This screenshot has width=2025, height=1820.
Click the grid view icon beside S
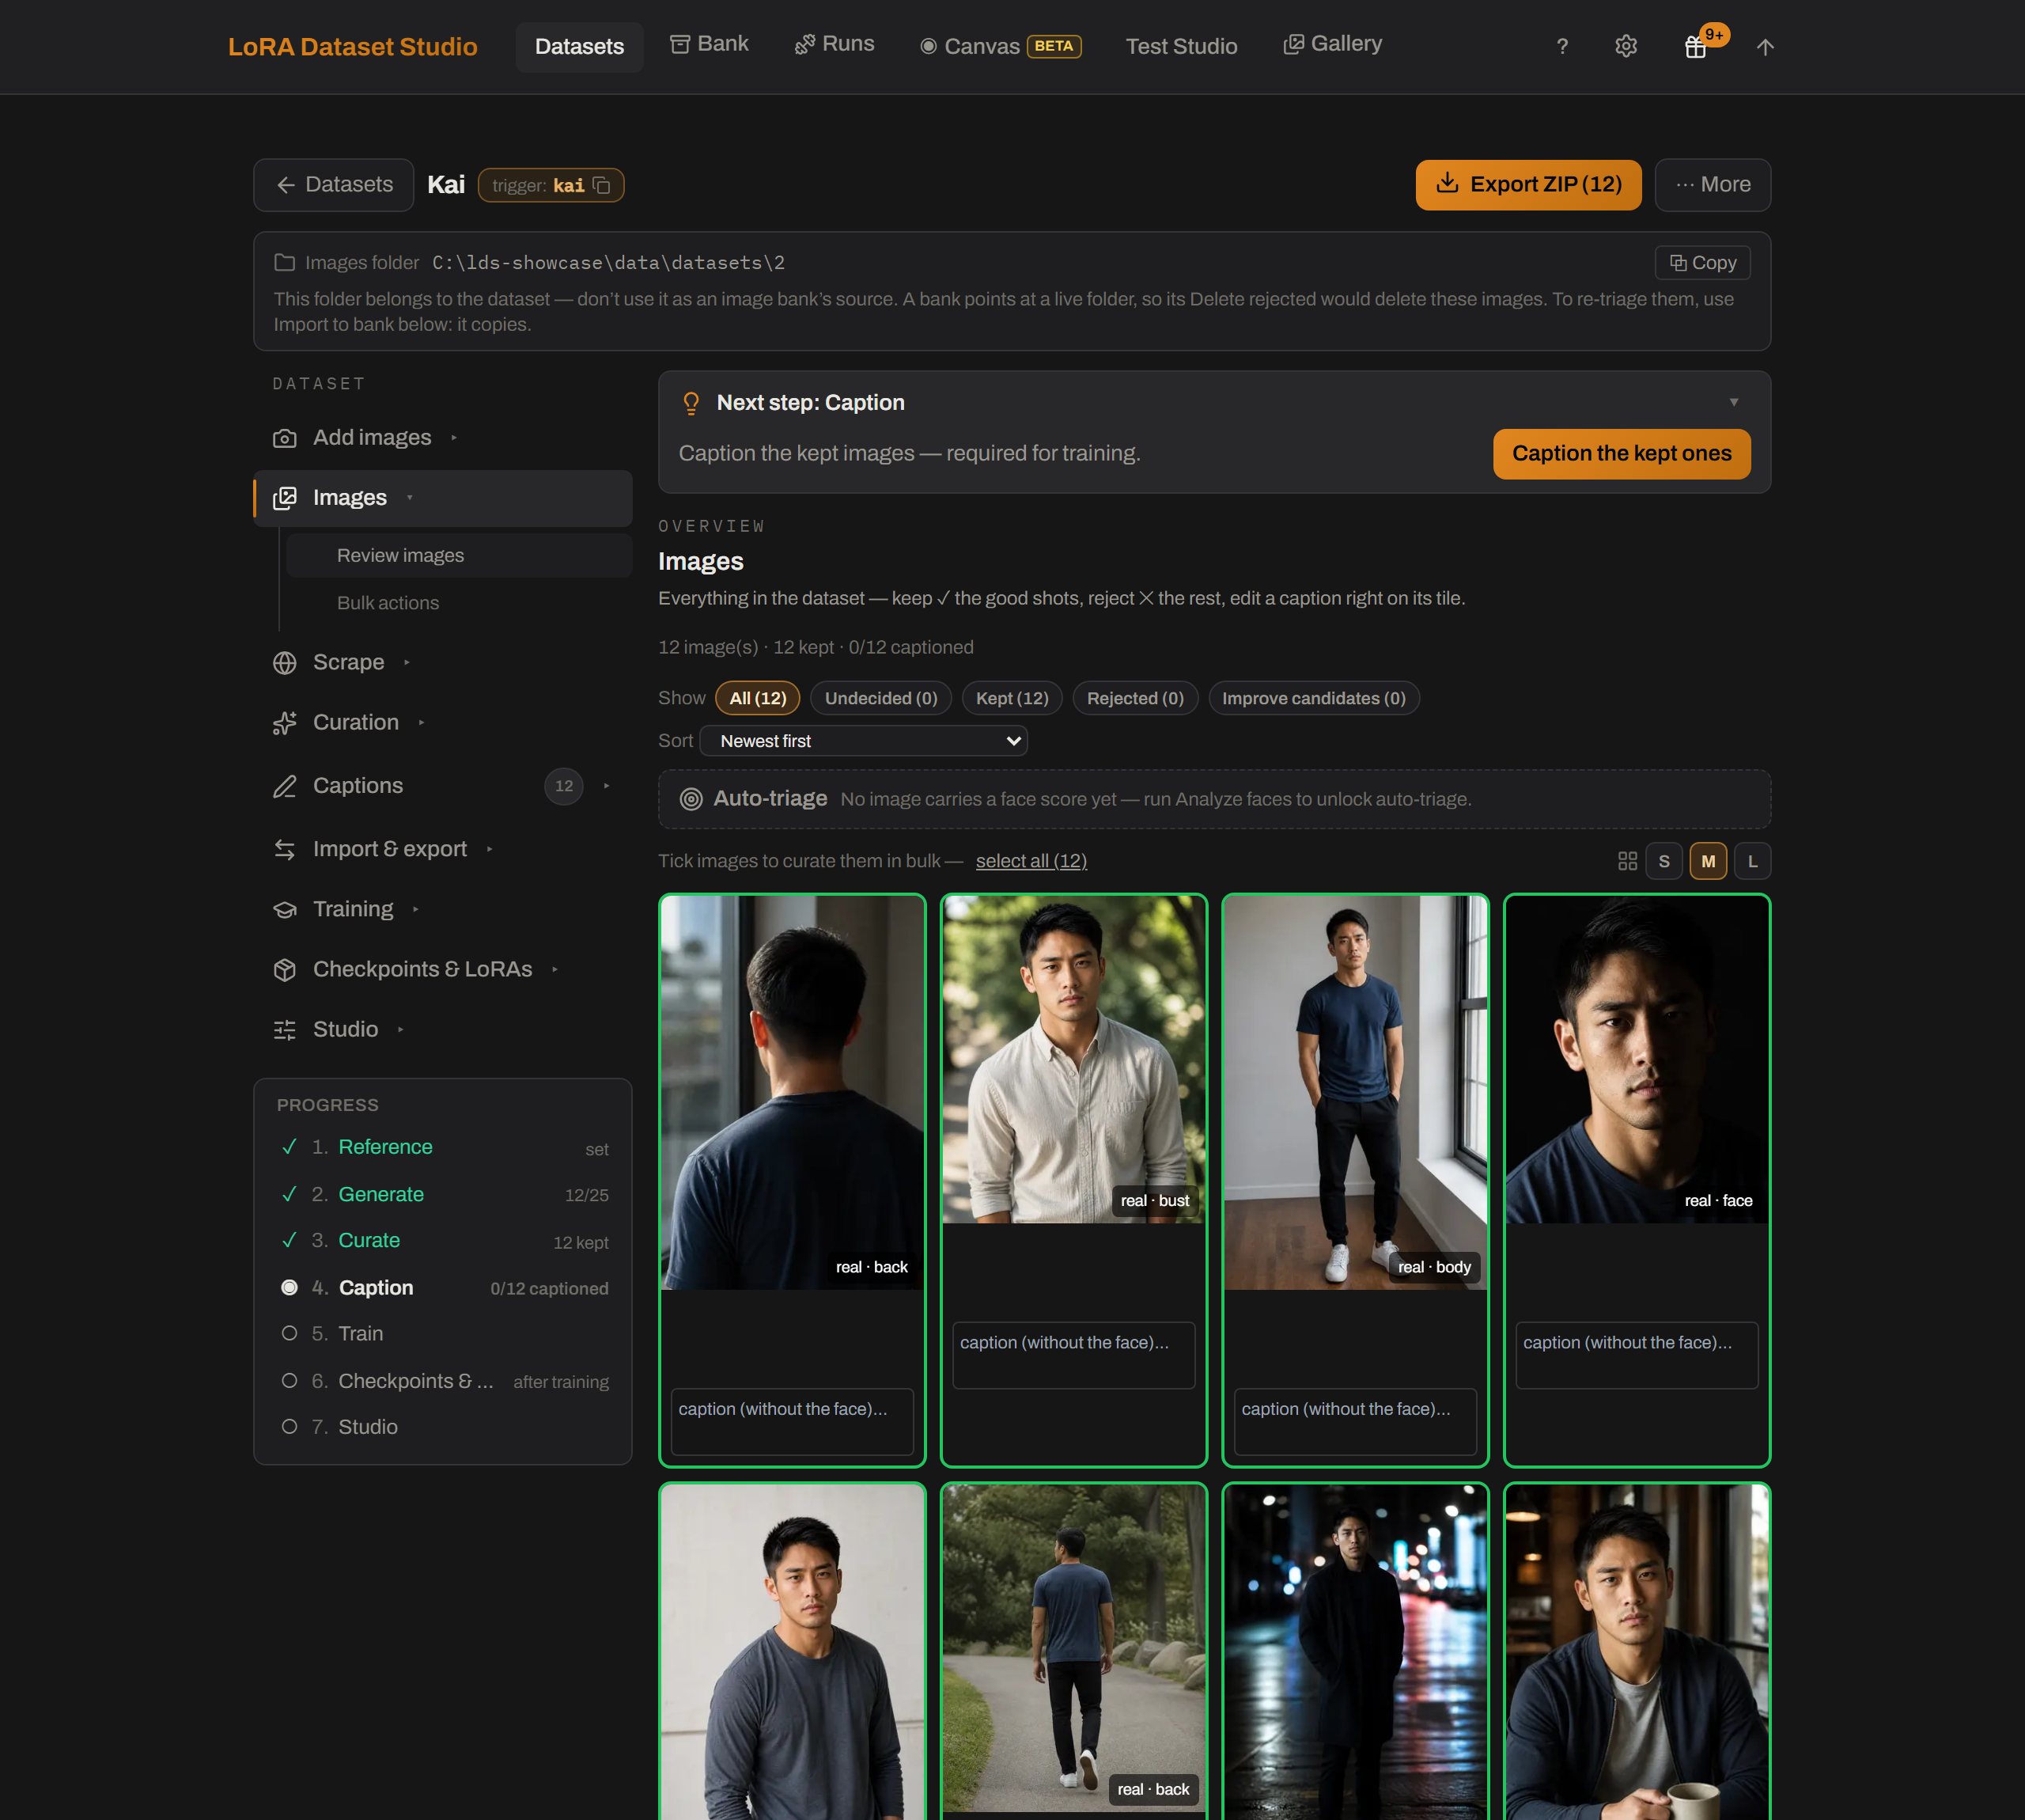(x=1627, y=861)
